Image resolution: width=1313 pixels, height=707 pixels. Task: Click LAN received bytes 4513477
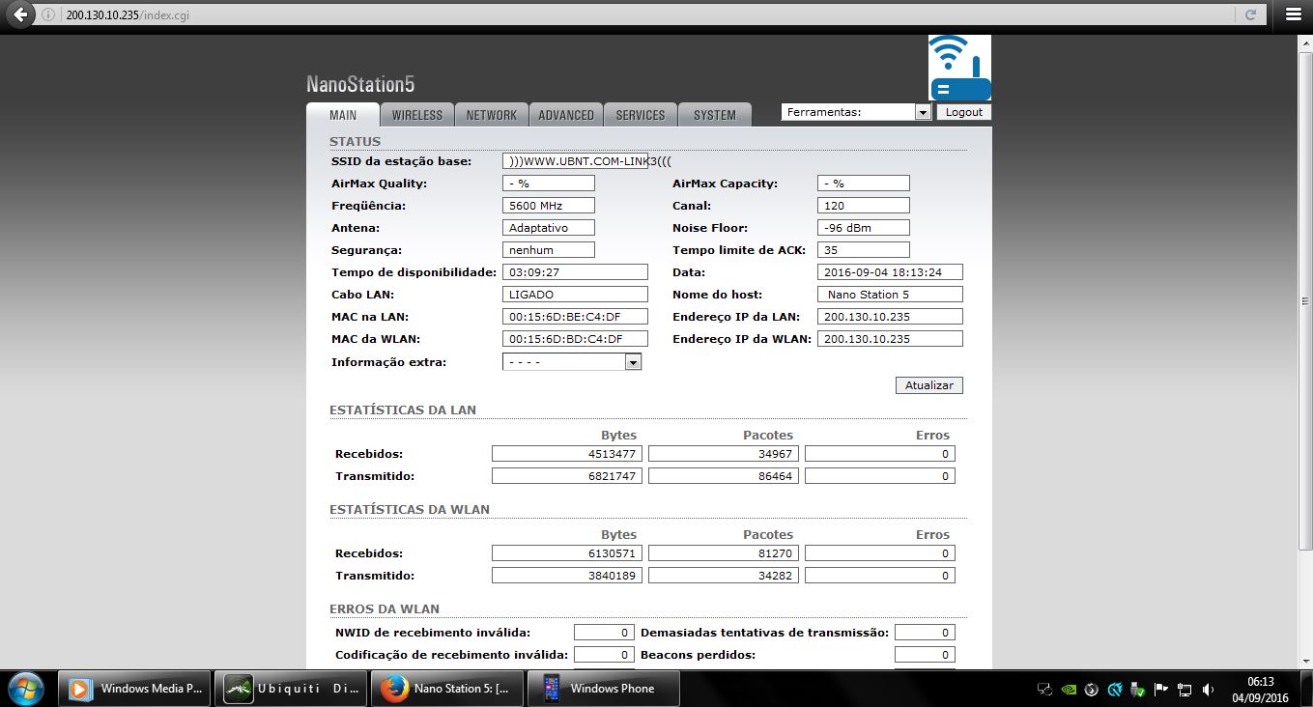click(567, 454)
